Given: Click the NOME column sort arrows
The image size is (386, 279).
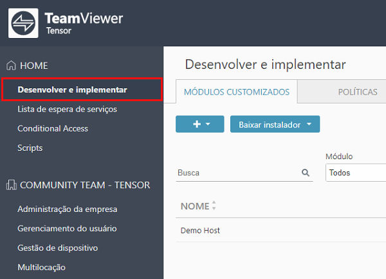Looking at the screenshot, I should (x=214, y=206).
